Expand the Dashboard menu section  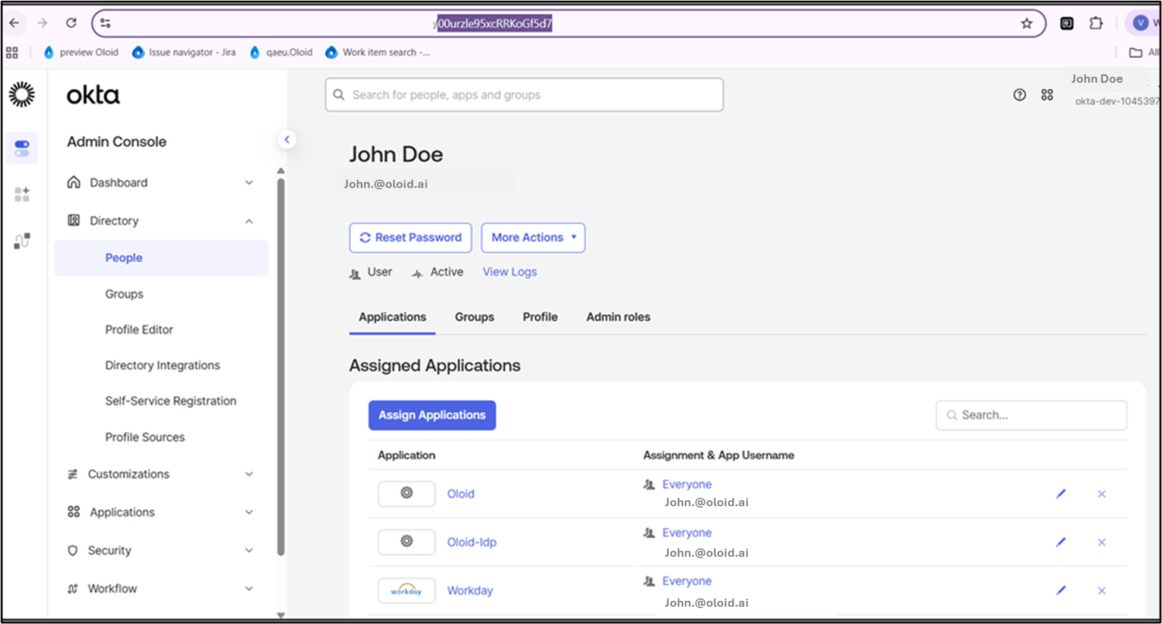(x=161, y=183)
